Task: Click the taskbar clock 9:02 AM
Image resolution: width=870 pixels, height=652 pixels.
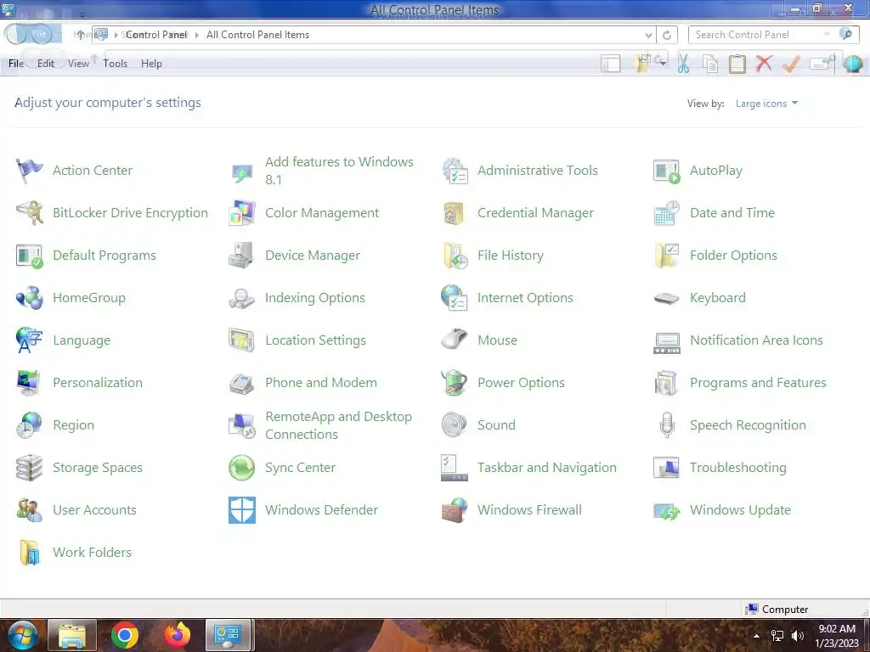Action: tap(837, 636)
